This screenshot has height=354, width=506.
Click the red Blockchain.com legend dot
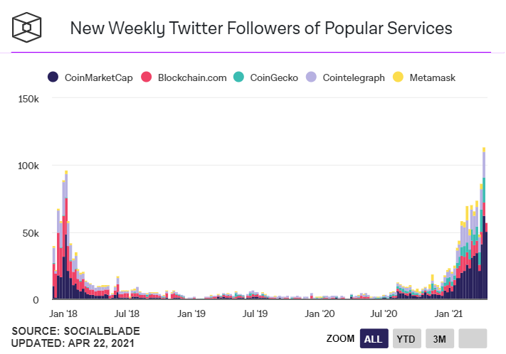pyautogui.click(x=146, y=77)
